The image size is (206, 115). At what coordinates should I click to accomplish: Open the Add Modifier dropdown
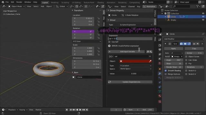pos(184,39)
